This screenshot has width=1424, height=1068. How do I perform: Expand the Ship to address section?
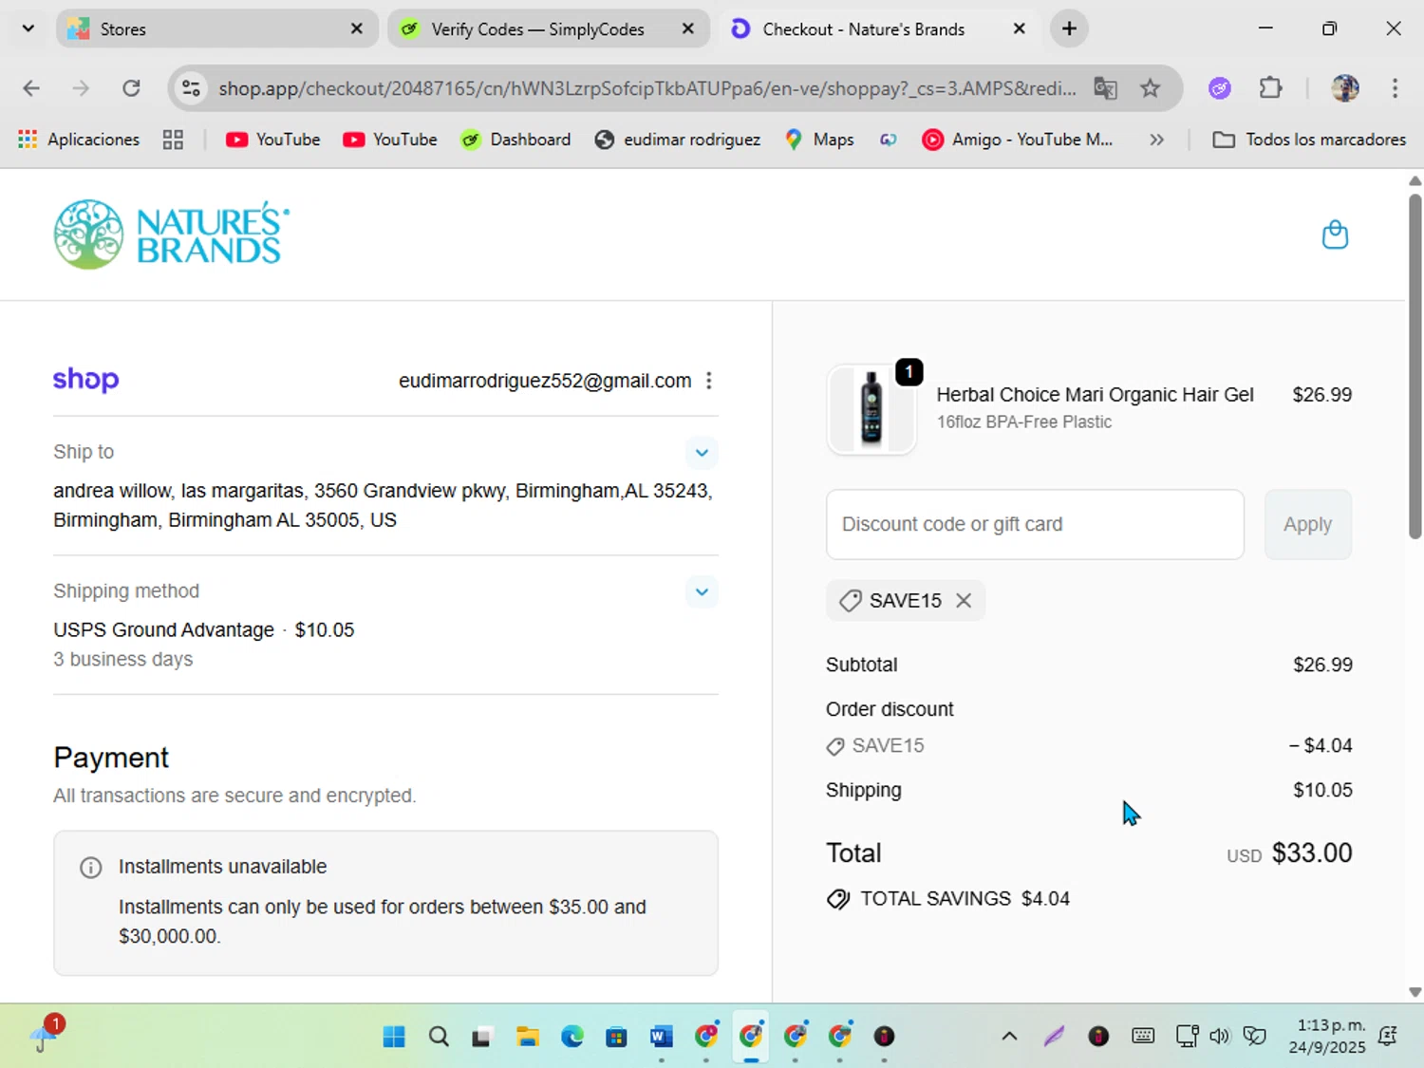702,453
